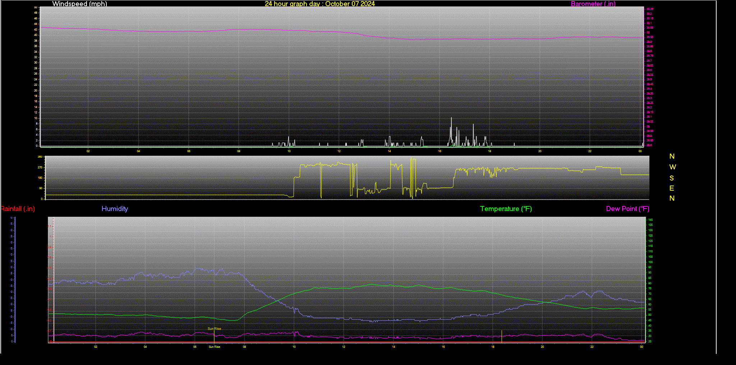This screenshot has height=365, width=736.
Task: Click the 'W' compass direction label
Action: point(672,167)
